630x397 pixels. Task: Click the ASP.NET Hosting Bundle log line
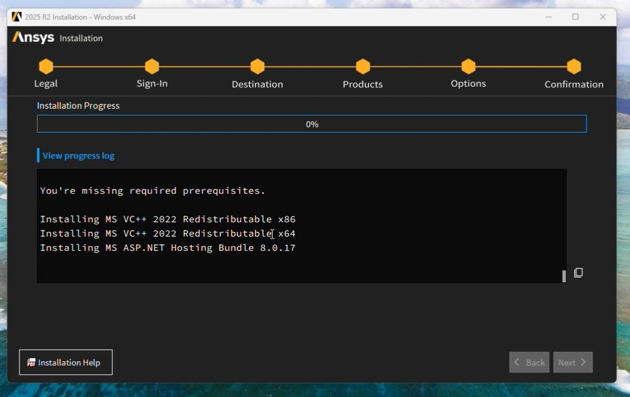coord(167,248)
